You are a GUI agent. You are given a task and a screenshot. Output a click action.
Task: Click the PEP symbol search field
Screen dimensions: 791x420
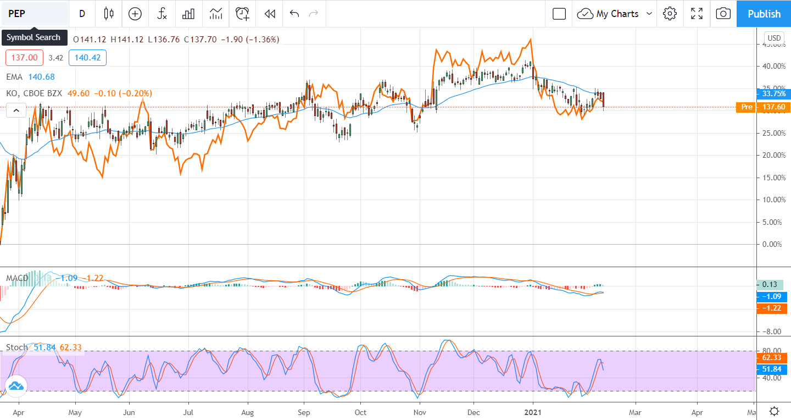point(34,14)
